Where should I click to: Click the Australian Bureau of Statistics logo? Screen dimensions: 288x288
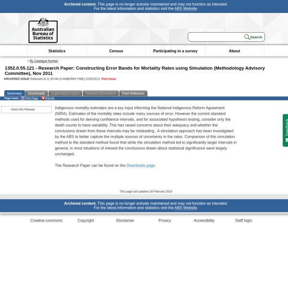coord(43,30)
